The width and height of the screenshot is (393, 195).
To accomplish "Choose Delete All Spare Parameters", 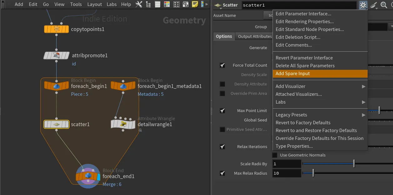I will coord(320,66).
